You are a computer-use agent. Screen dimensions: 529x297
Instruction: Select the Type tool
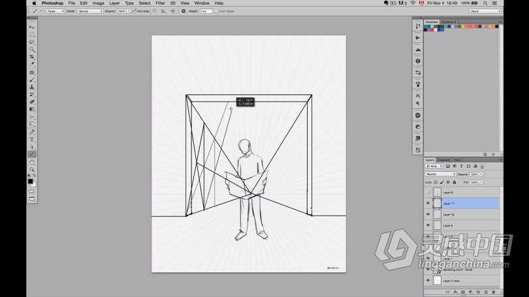31,139
